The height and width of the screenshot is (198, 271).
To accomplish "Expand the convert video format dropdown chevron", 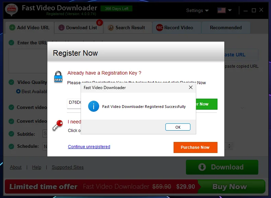I will point(242,108).
